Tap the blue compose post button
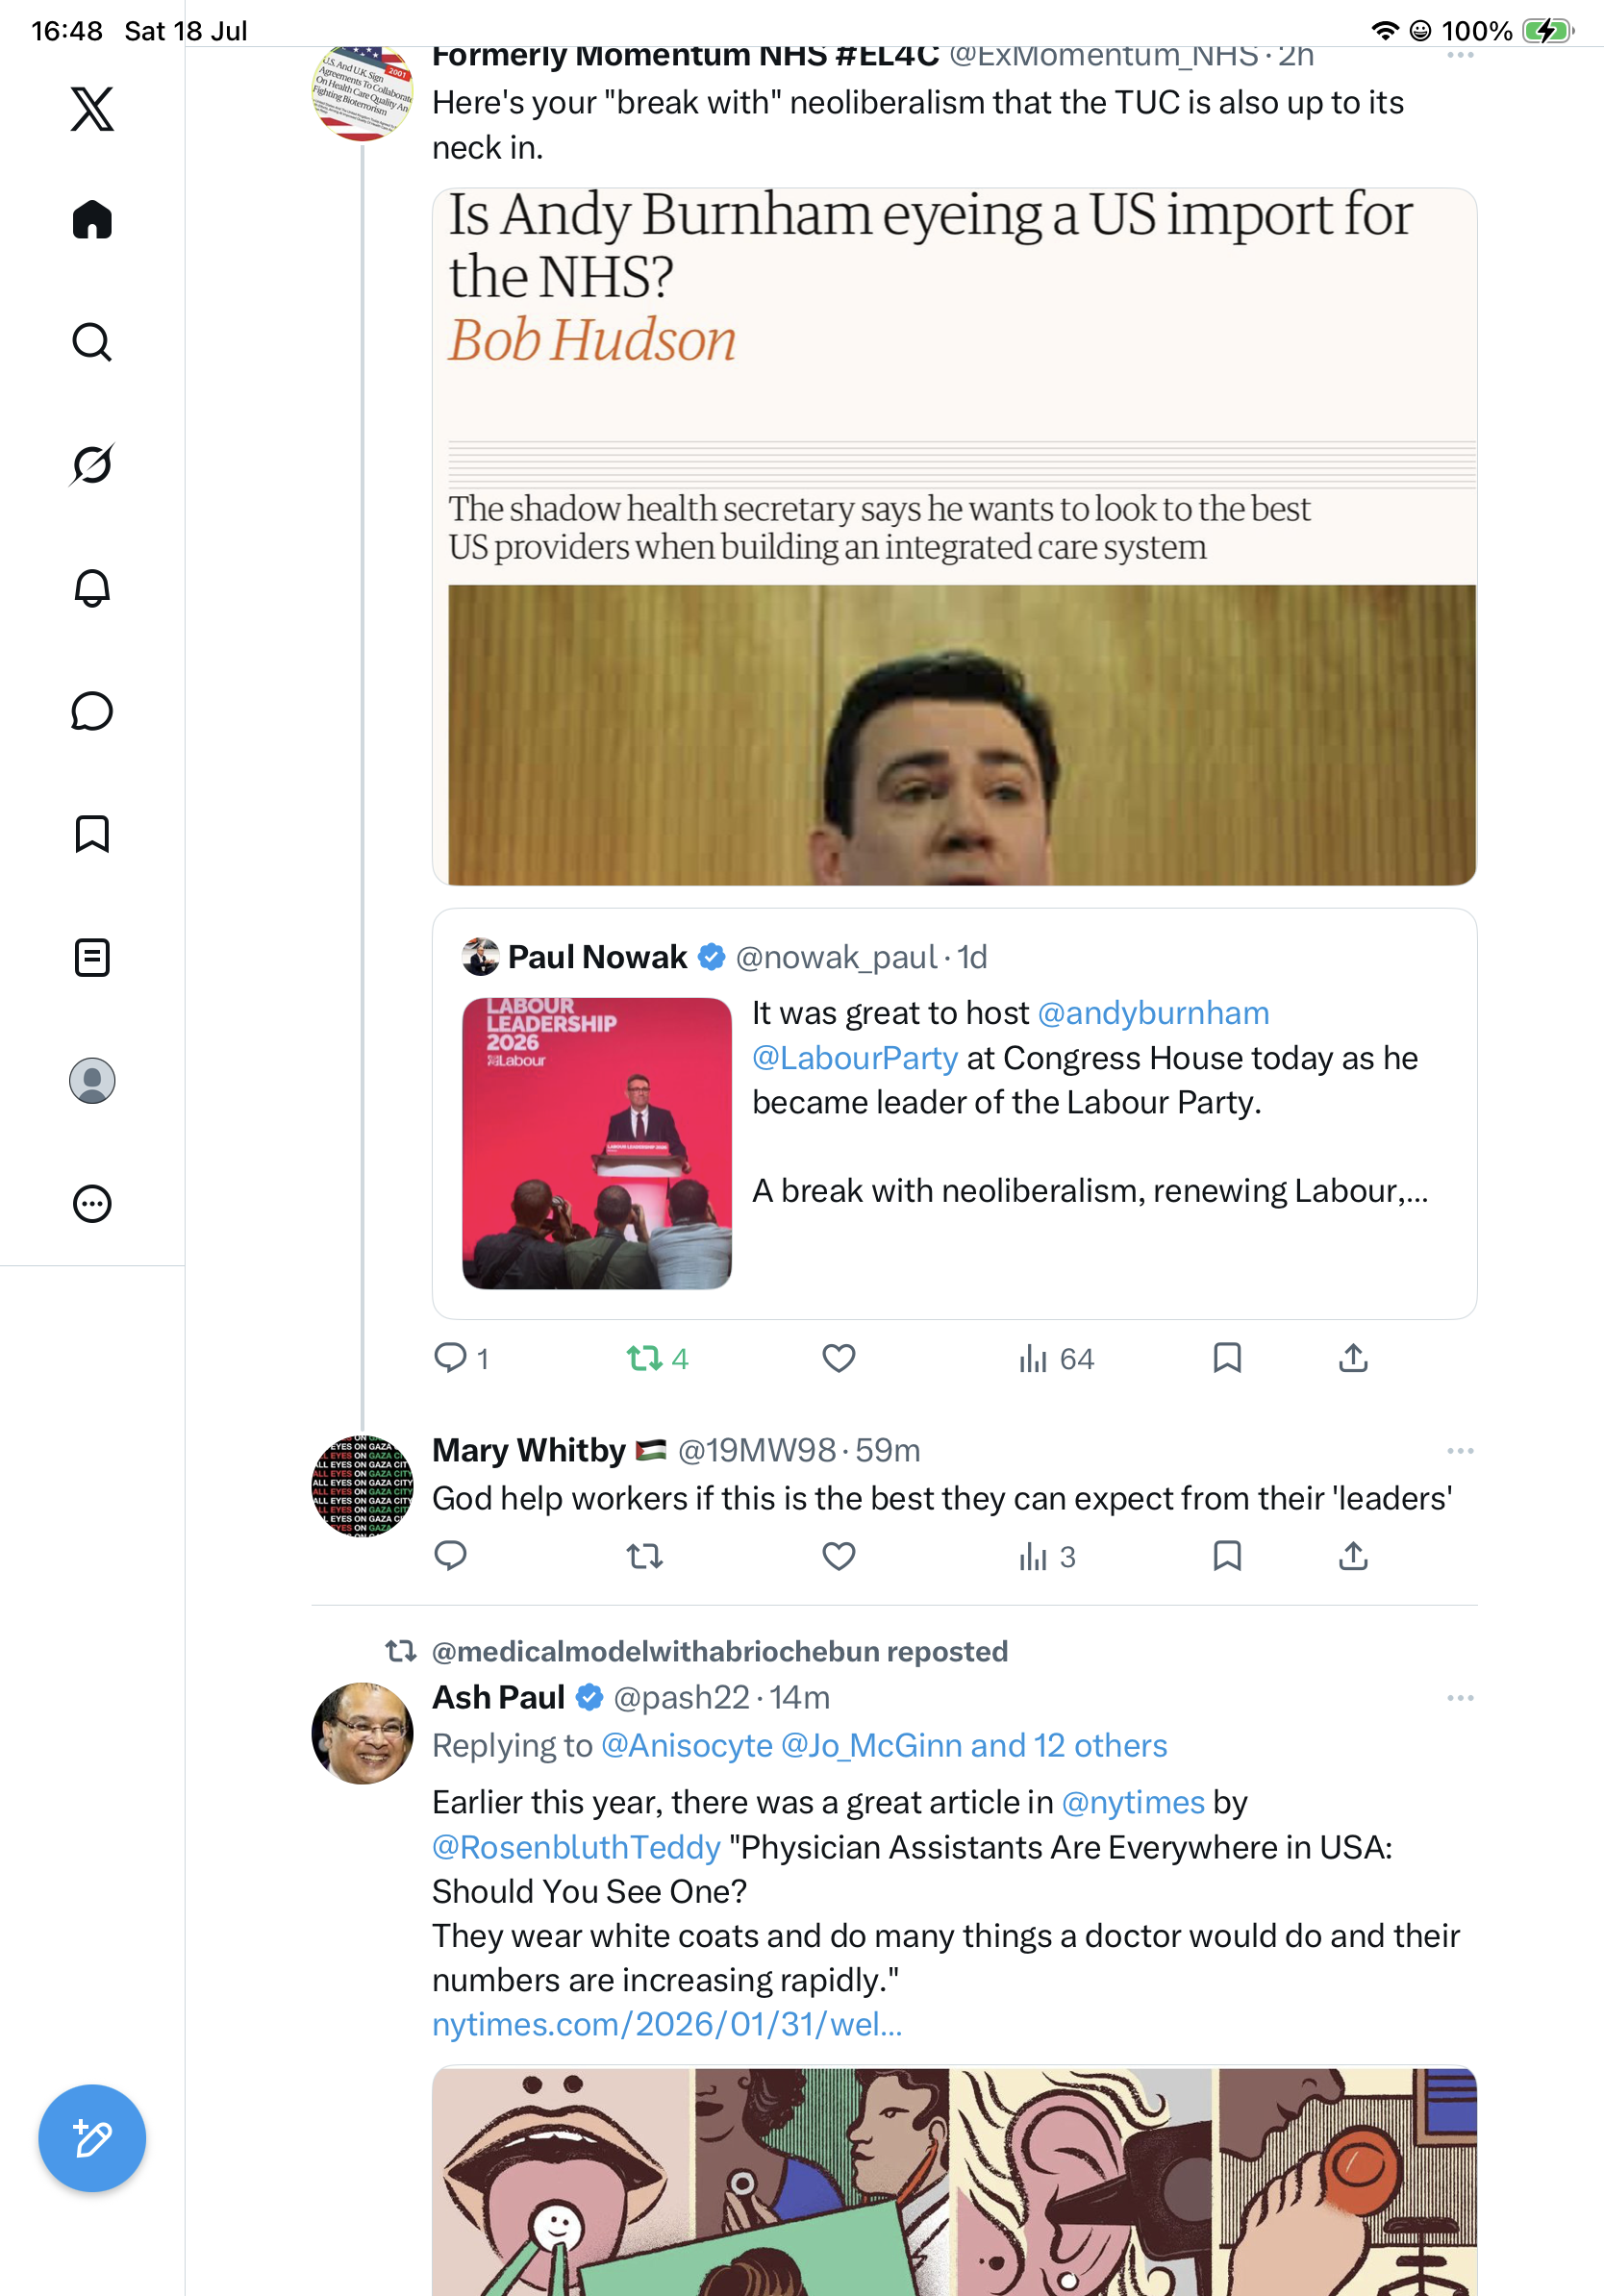1604x2296 pixels. point(92,2138)
